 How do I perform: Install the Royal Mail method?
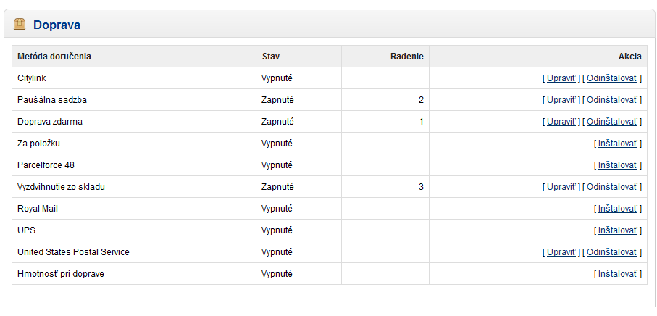pyautogui.click(x=618, y=209)
